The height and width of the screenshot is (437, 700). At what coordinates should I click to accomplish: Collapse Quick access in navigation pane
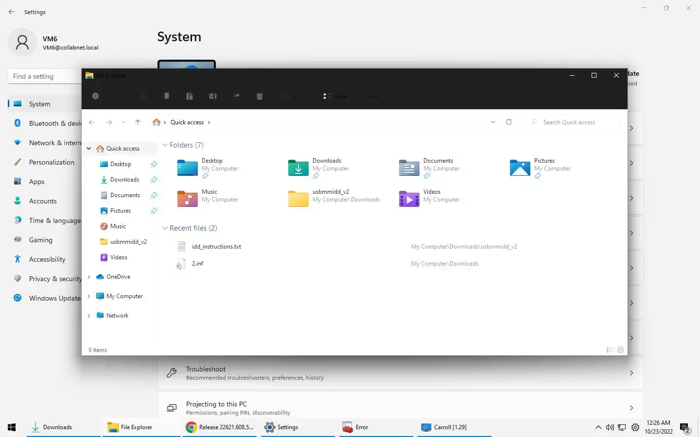pos(89,149)
